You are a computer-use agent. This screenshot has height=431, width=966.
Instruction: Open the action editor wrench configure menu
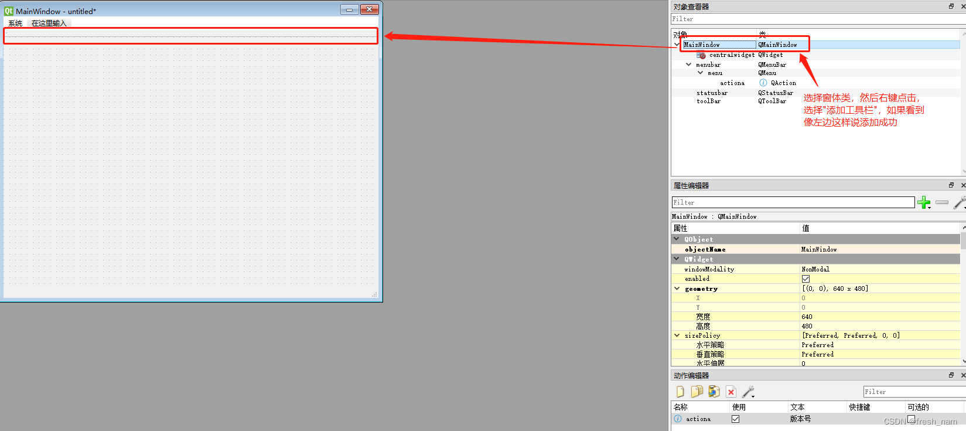[749, 392]
